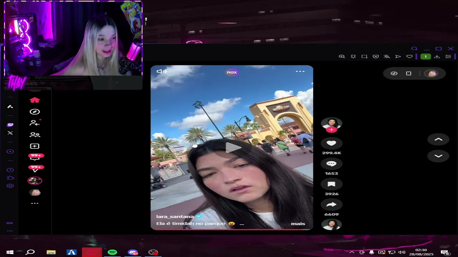Open the Following icon in TikTok sidebar
This screenshot has height=257, width=458.
[x=35, y=123]
